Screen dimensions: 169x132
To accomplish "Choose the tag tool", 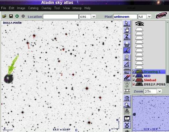I will pos(127,57).
